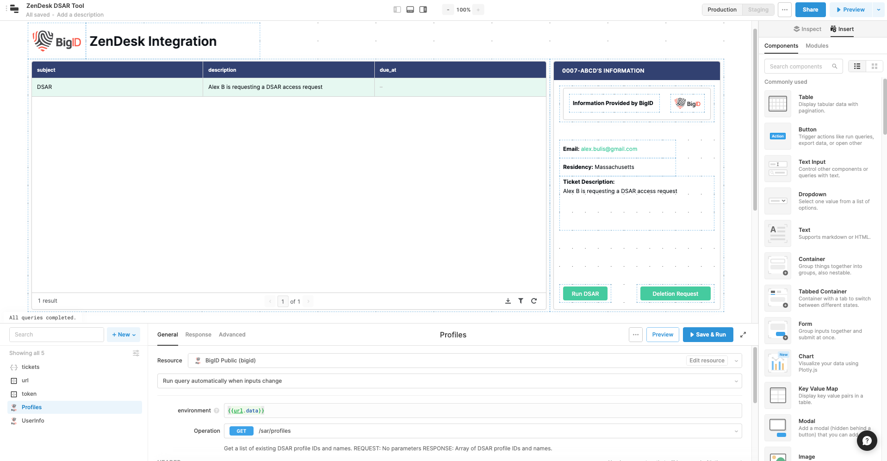
Task: Toggle the right panel layout icon
Action: click(x=423, y=10)
